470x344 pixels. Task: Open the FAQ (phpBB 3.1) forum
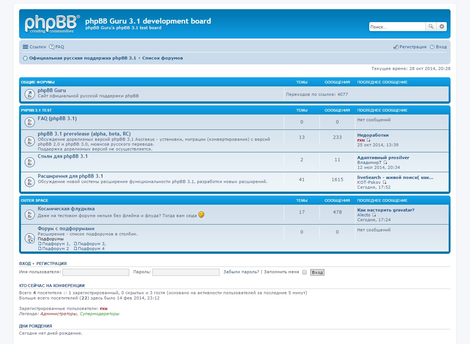pyautogui.click(x=57, y=119)
